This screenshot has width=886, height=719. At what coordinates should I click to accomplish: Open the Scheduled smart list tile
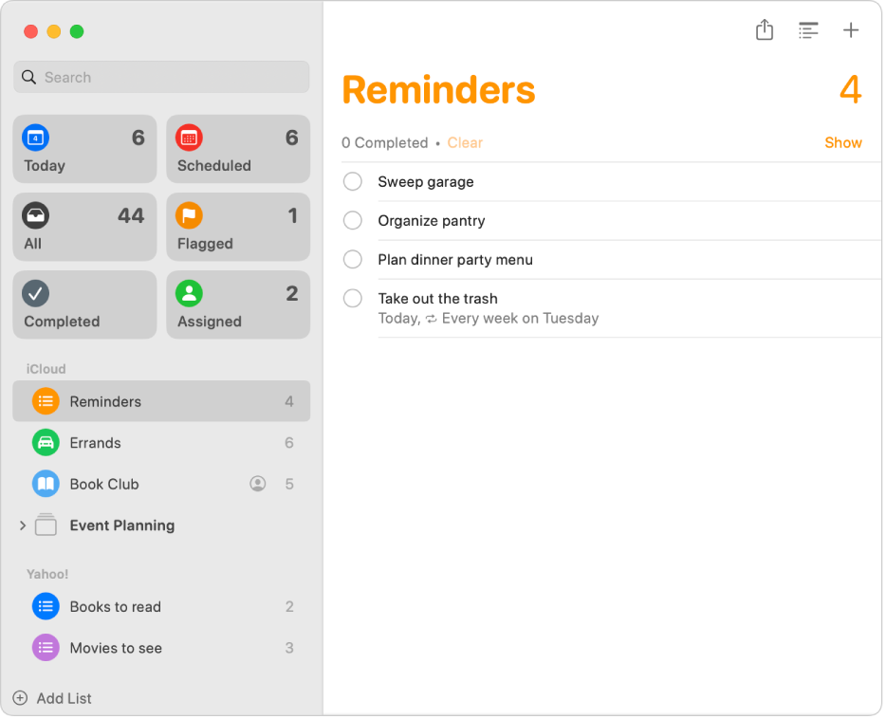[238, 149]
